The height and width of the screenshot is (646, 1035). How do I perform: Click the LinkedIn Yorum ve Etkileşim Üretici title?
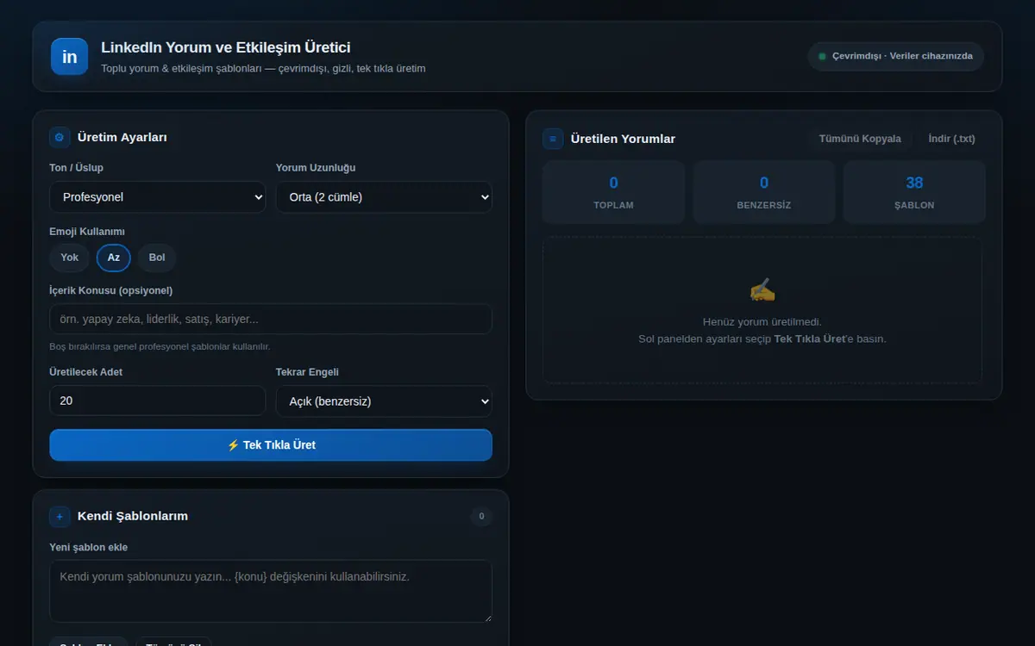[226, 48]
